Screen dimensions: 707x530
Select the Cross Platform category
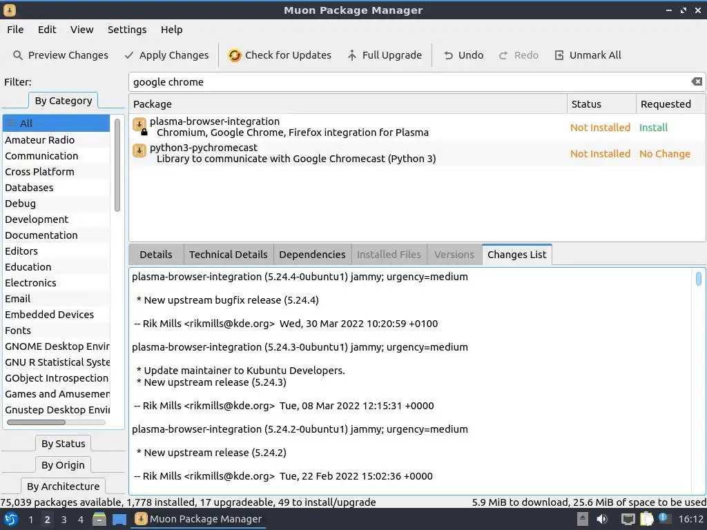(56, 171)
